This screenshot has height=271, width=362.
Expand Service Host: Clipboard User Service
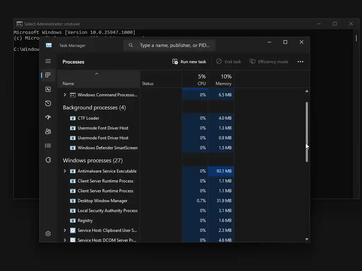tap(65, 230)
